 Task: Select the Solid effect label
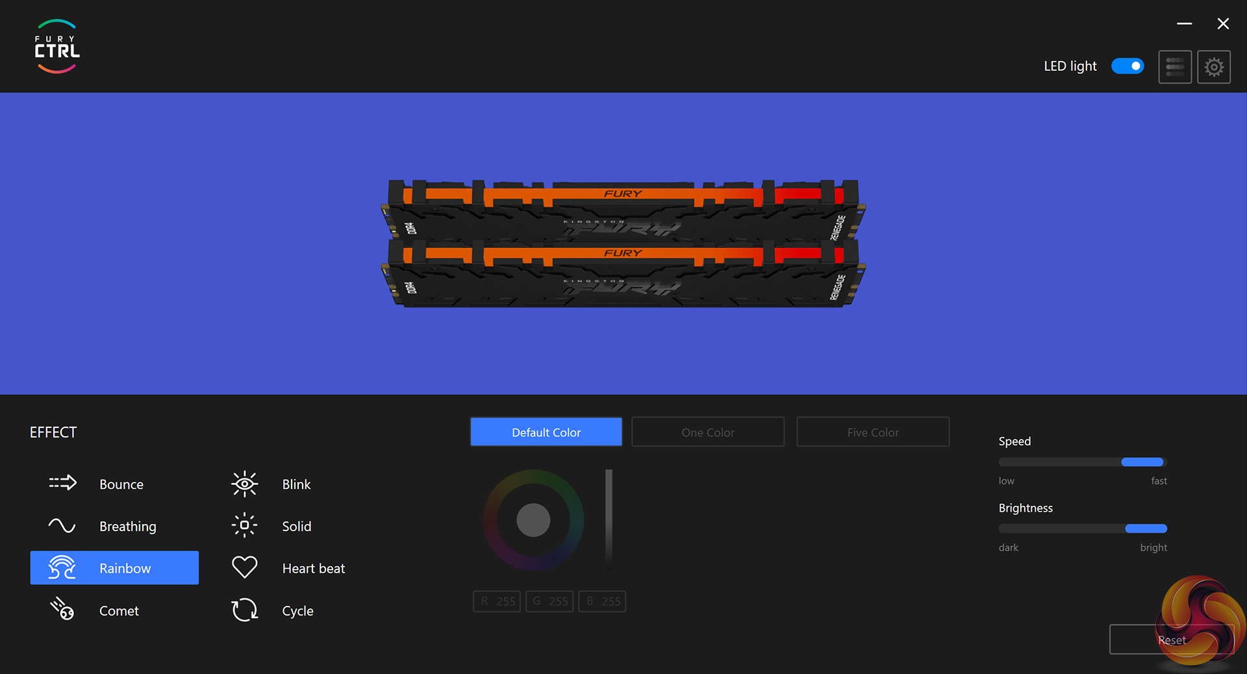tap(297, 527)
